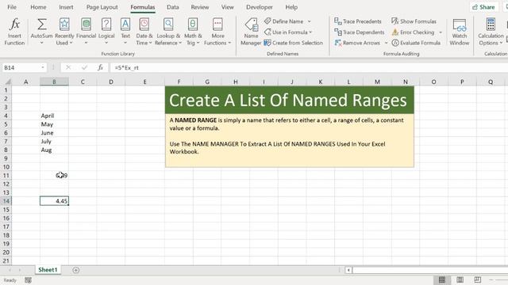
Task: Expand the Define Name dropdown arrow
Action: pos(309,21)
